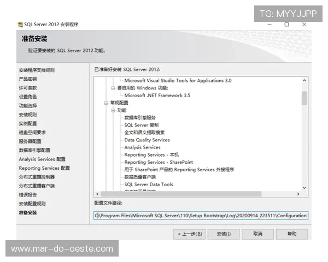Screen dimensions: 328x262
Task: Select the 数据库引擎配置 step
Action: point(34,150)
